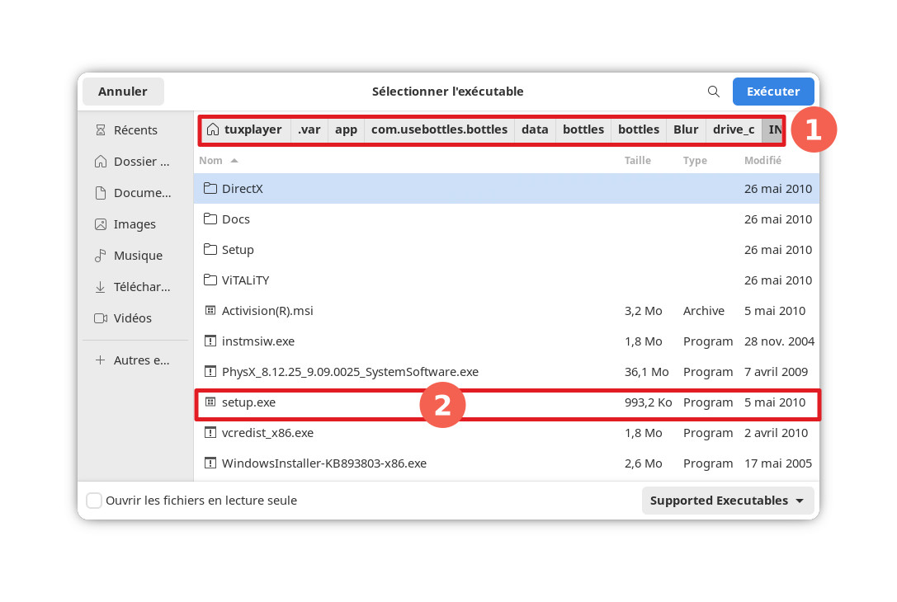897x602 pixels.
Task: Navigate to com.usebottles.bottles path segment
Action: pos(439,129)
